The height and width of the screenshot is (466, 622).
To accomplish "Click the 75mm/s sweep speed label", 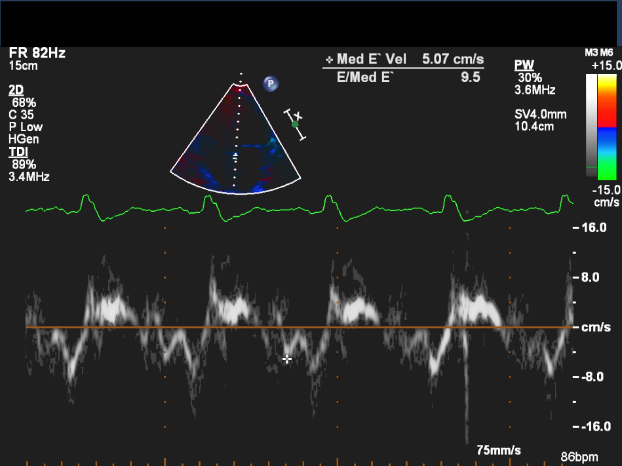I will tap(499, 450).
